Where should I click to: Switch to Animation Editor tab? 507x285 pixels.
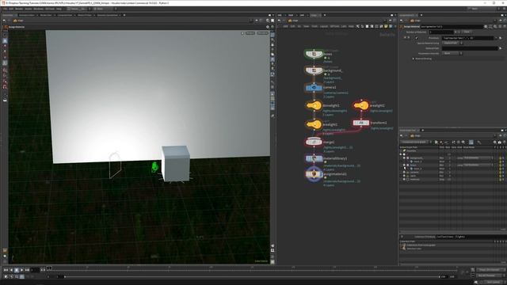[x=26, y=15]
